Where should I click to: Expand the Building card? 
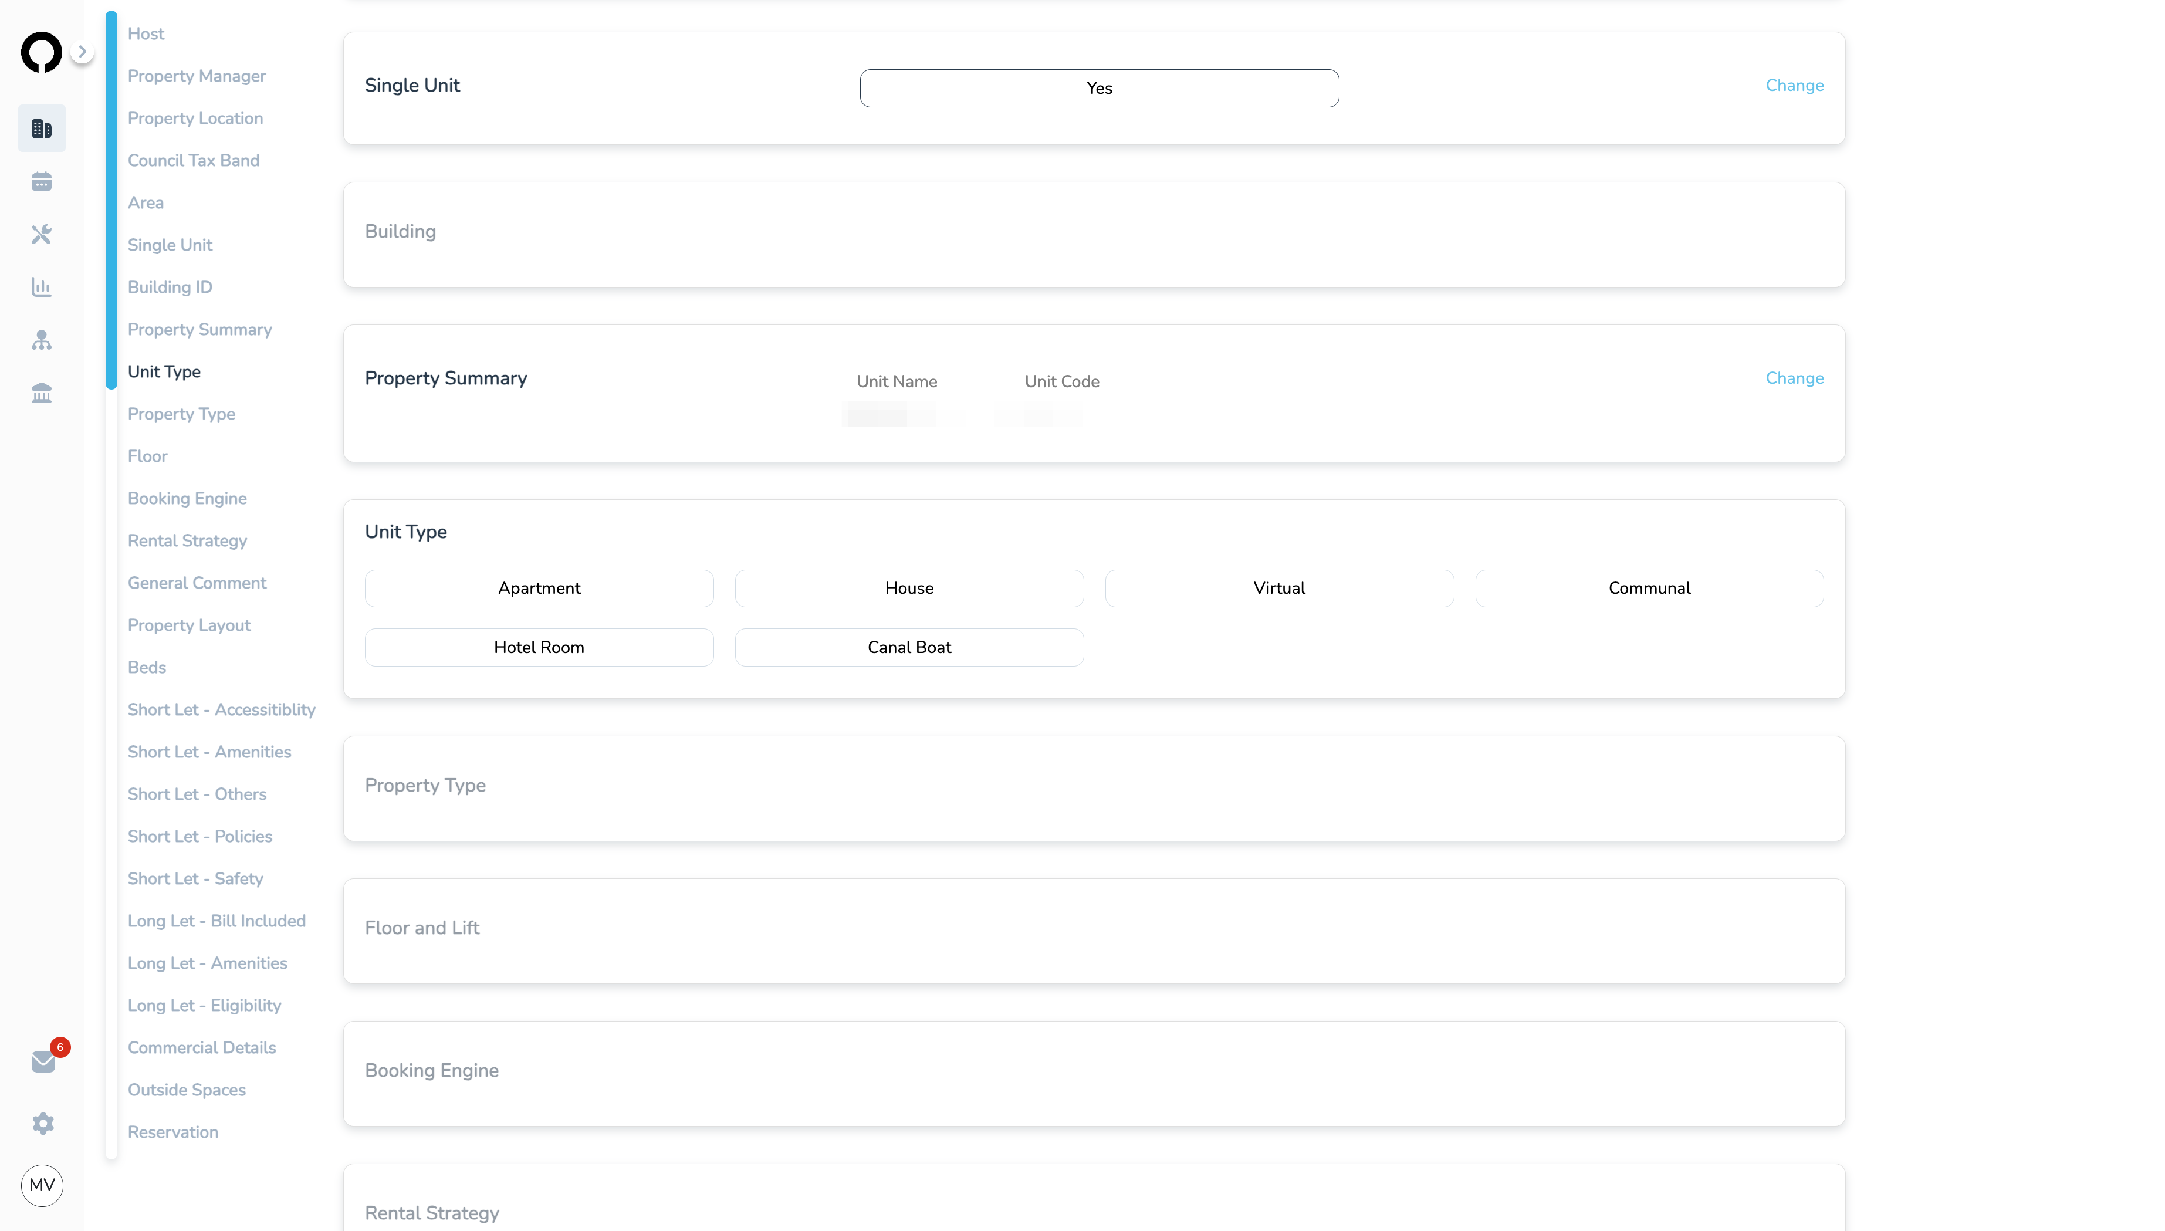click(1094, 235)
